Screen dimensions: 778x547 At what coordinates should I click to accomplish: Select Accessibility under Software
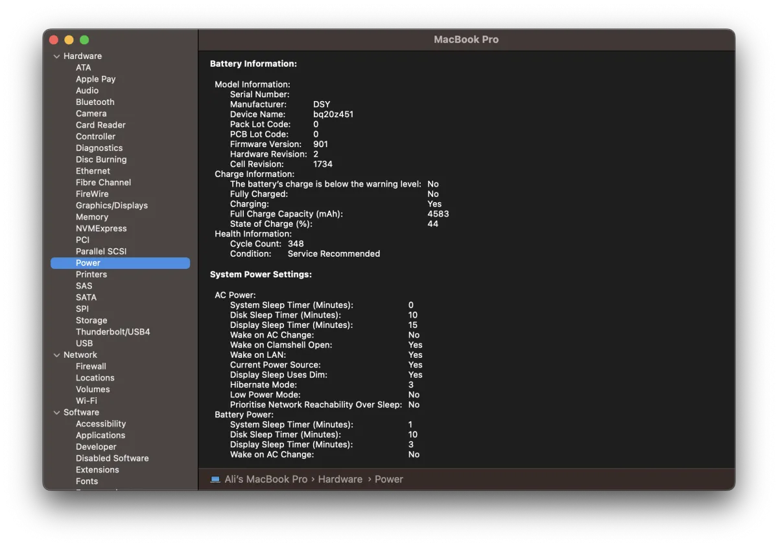pos(100,424)
